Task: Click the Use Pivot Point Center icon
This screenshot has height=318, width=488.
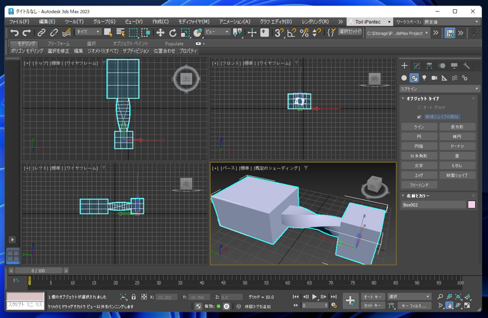Action: 237,32
